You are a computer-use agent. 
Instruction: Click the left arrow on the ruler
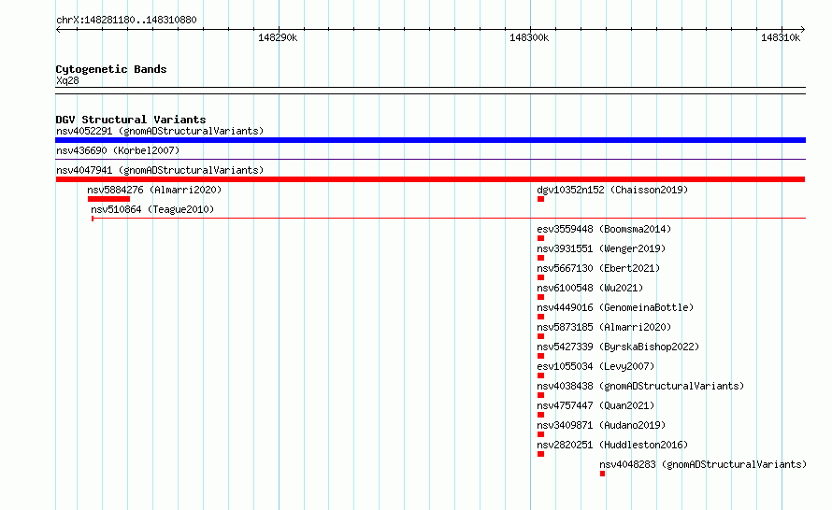click(x=58, y=30)
